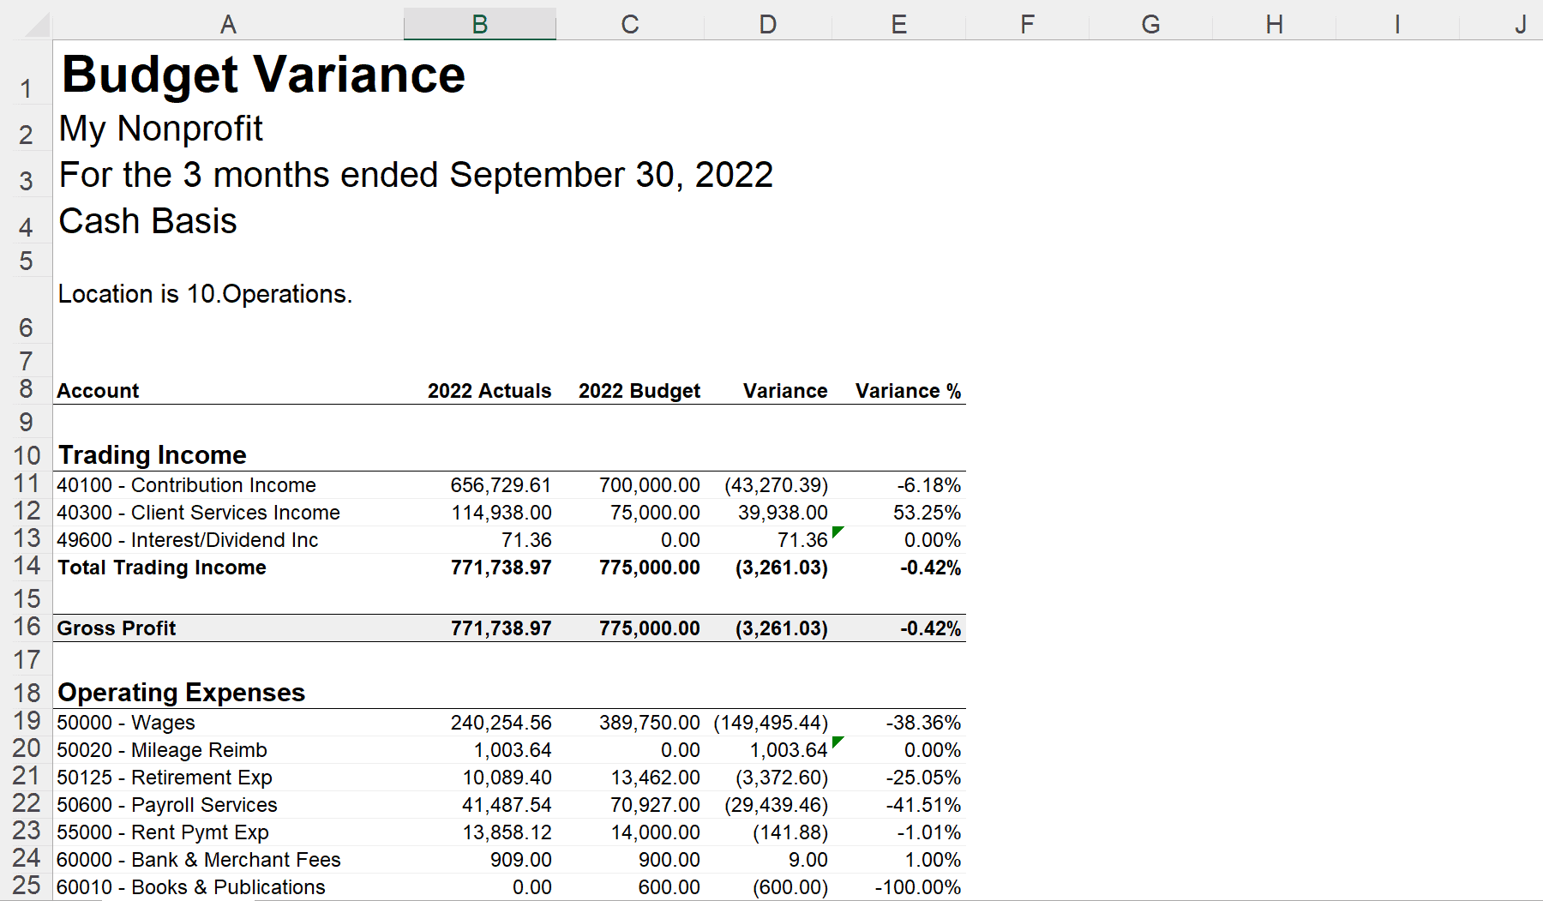
Task: Click green error indicator on Mileage Reimb row
Action: tap(838, 742)
